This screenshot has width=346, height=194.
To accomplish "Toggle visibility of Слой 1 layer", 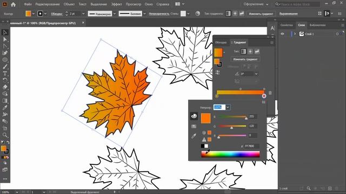I will tap(282, 34).
